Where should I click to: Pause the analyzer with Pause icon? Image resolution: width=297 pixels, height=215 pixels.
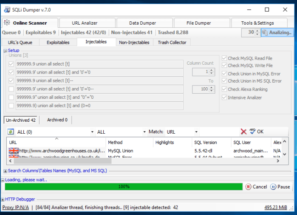(x=274, y=187)
